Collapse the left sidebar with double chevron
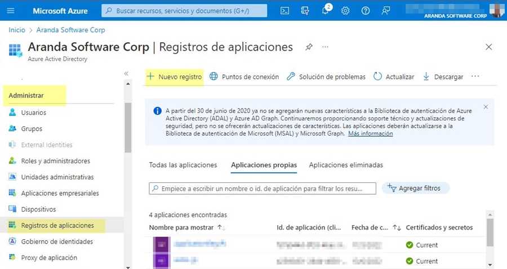 [126, 74]
